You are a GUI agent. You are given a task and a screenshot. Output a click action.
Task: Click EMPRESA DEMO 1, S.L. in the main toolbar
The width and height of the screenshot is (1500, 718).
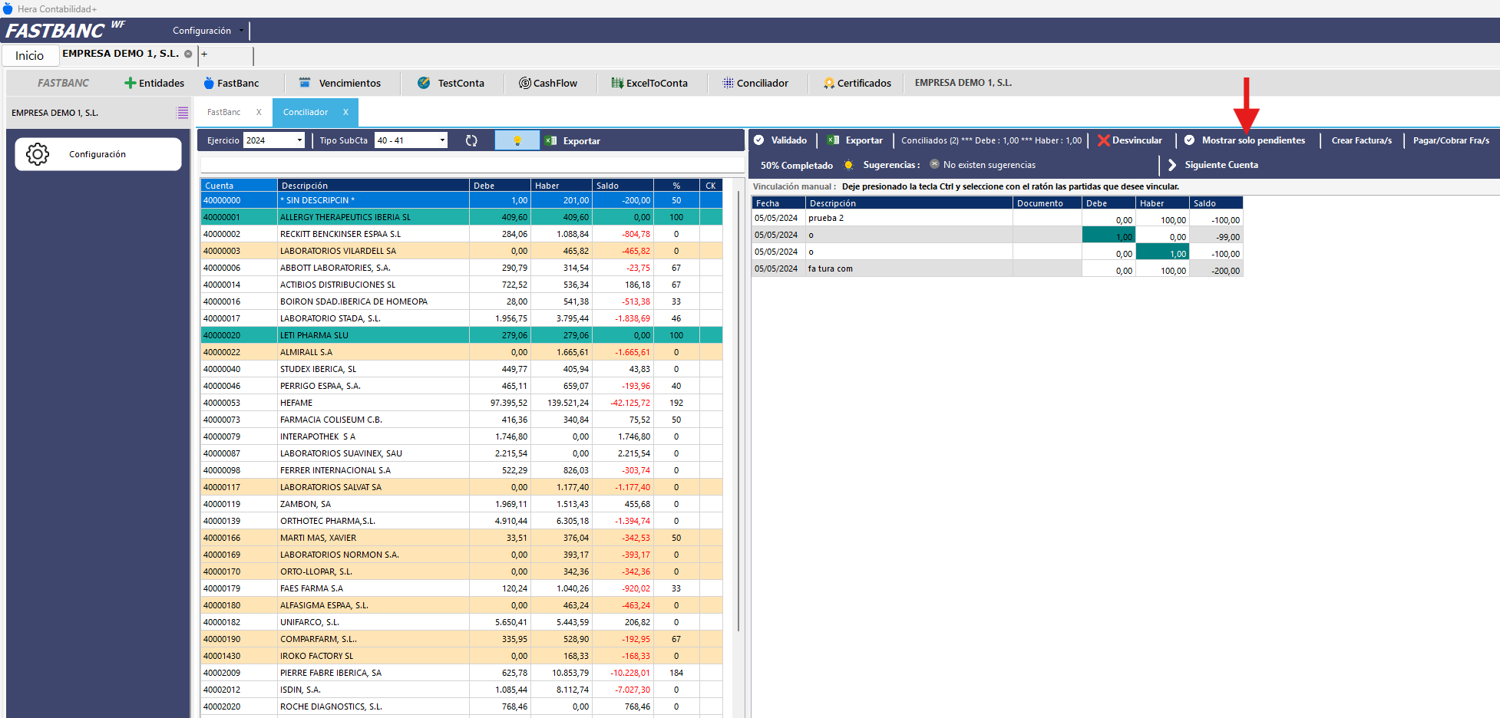963,83
